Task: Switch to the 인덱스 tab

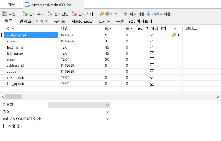Action: tap(25, 21)
